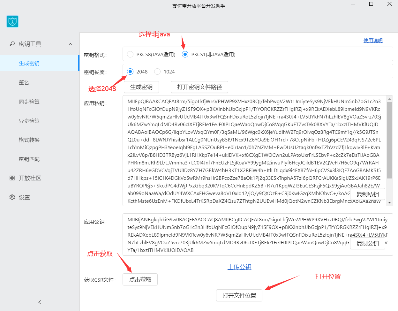Click the 密钥格式: label
The width and height of the screenshot is (398, 311).
coord(95,55)
